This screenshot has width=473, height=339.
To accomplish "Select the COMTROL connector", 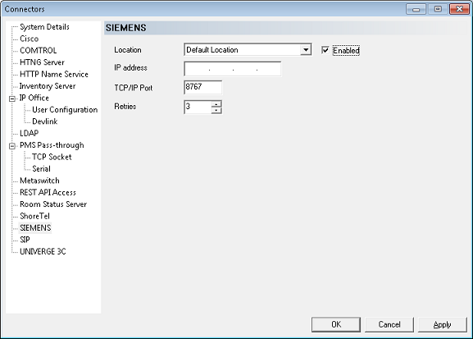I will tap(38, 50).
